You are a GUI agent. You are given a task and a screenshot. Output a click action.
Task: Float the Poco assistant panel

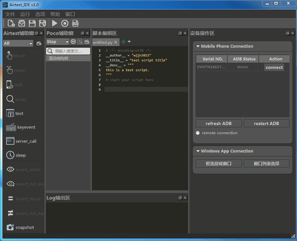tap(82, 33)
